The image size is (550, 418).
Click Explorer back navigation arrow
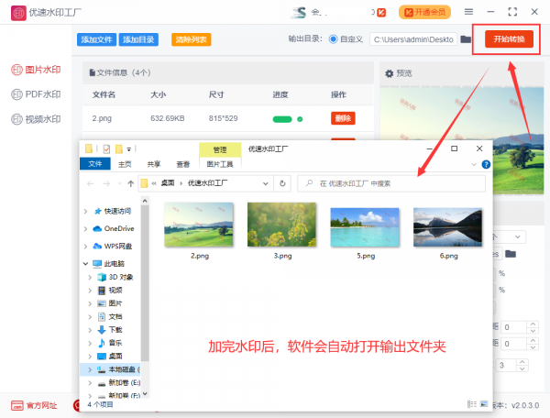click(x=91, y=183)
